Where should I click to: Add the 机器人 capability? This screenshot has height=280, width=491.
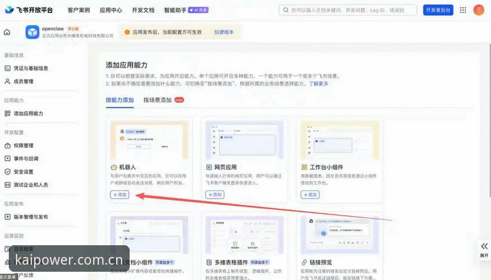[x=119, y=195]
